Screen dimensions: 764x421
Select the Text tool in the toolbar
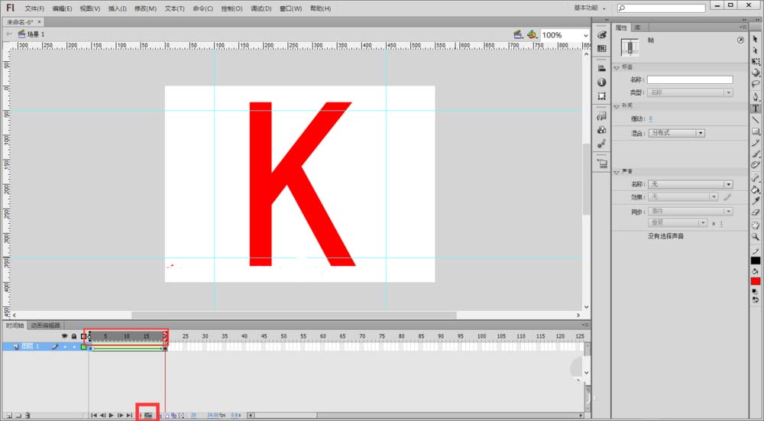[x=756, y=108]
